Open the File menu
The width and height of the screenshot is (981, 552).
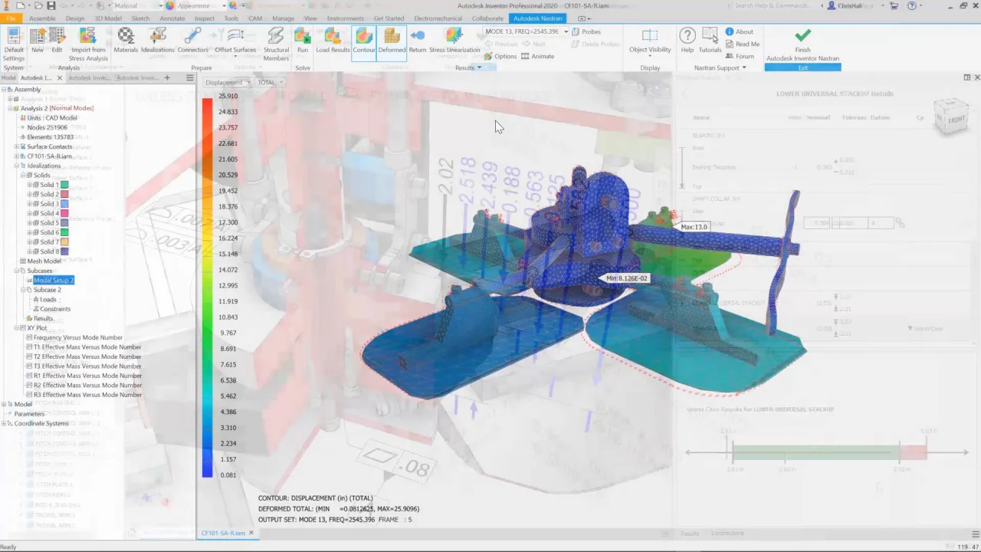(11, 18)
